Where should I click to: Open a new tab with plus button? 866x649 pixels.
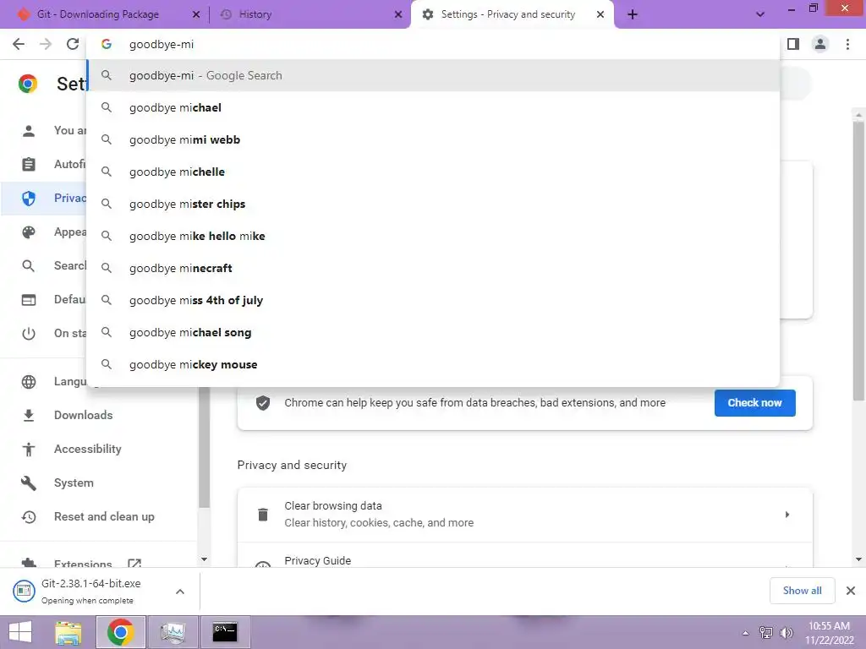[x=633, y=14]
